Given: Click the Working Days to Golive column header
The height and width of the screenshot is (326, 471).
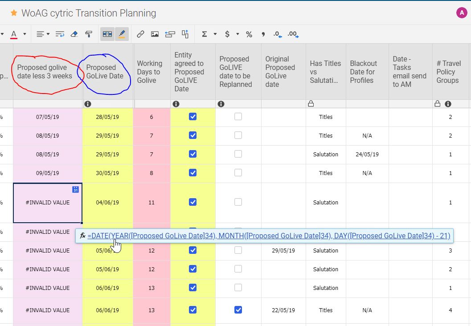Looking at the screenshot, I should [x=150, y=71].
